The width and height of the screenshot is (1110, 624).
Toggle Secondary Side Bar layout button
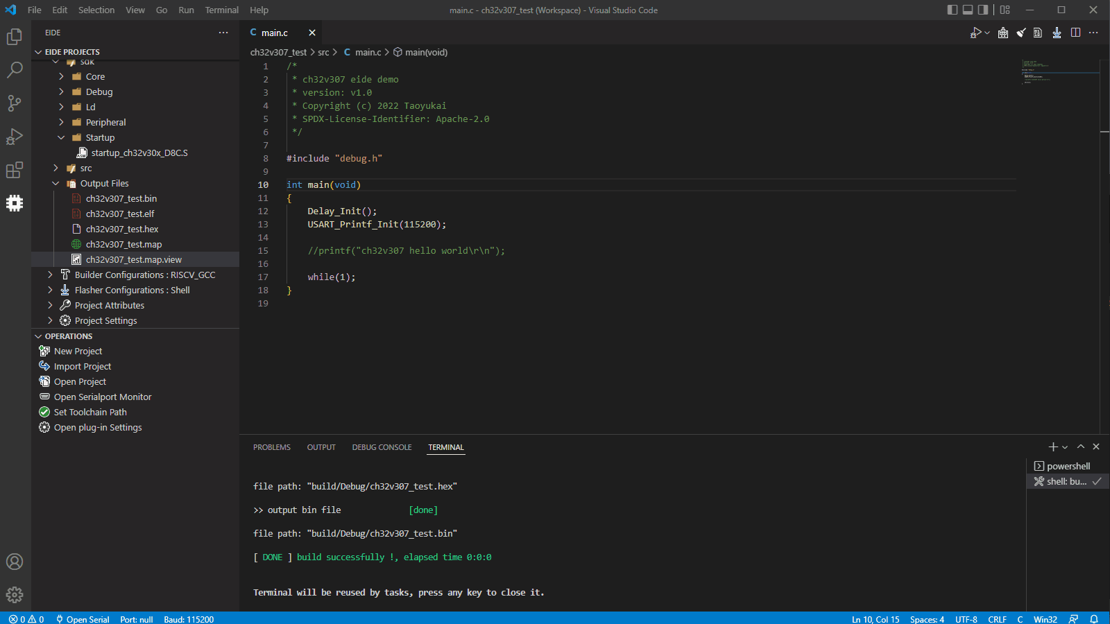(983, 10)
